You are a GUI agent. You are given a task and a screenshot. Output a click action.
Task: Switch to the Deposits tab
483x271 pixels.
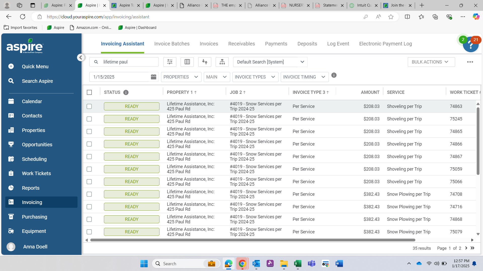pos(307,44)
